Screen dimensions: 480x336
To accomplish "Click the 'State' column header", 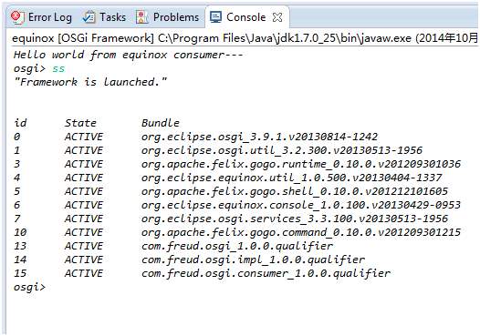I will coord(80,123).
